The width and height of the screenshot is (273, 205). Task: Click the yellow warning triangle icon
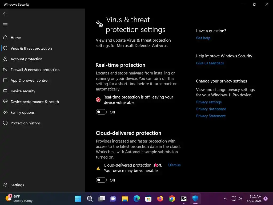pyautogui.click(x=98, y=168)
